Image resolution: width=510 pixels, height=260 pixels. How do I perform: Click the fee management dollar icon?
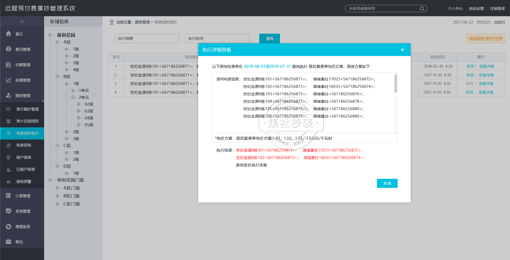(x=8, y=49)
